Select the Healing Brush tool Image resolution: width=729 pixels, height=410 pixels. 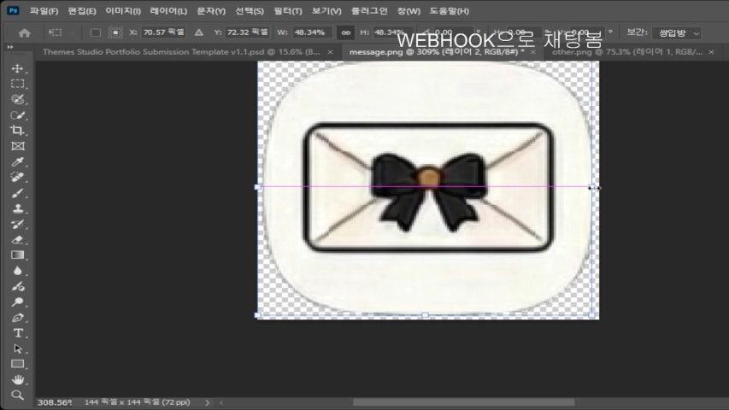(x=18, y=178)
